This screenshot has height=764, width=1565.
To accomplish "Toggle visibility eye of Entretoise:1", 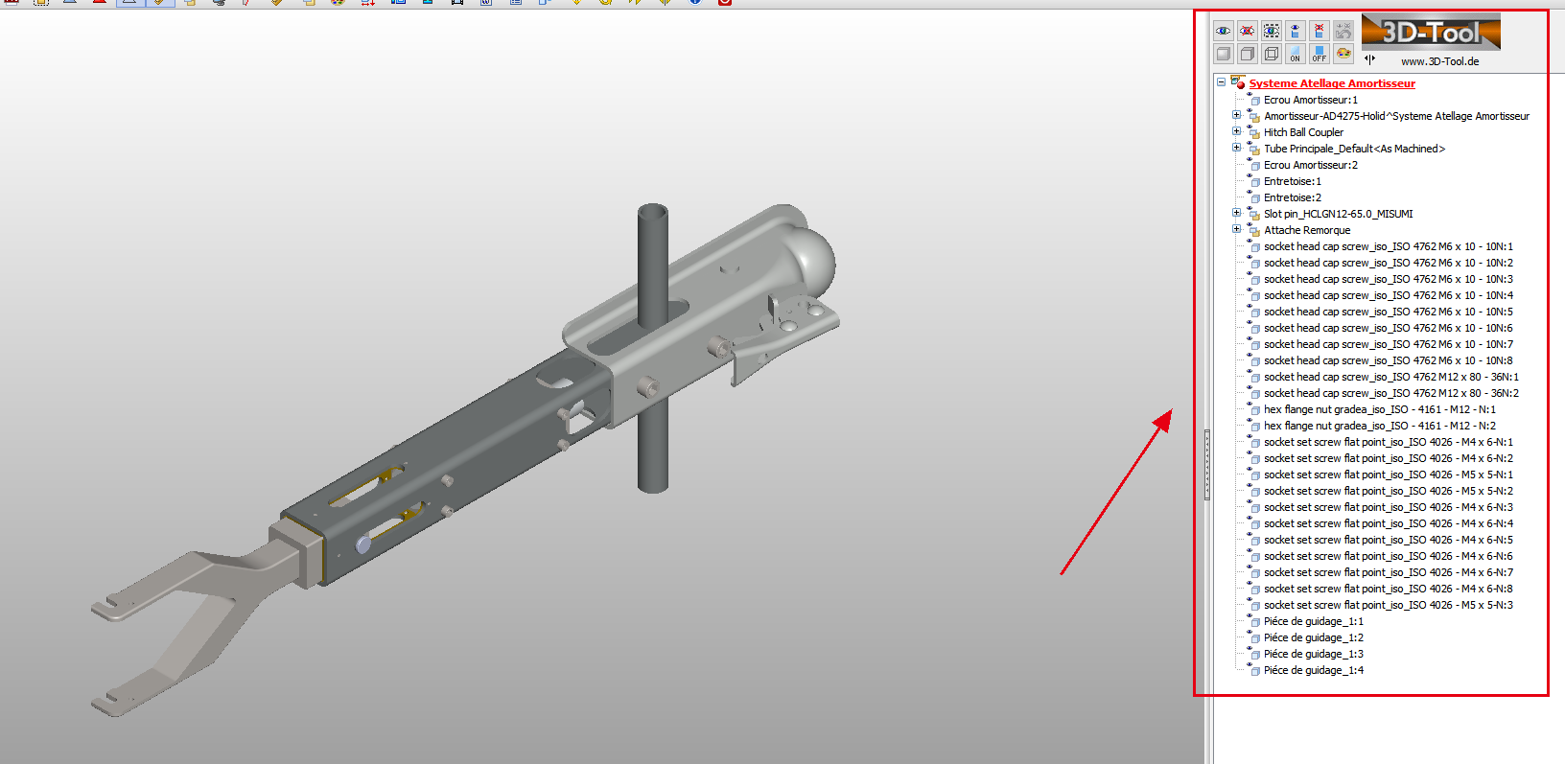I will (x=1250, y=175).
